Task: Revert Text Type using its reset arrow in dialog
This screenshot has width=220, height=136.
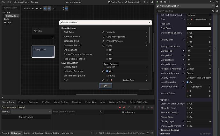Action: [x=103, y=32]
